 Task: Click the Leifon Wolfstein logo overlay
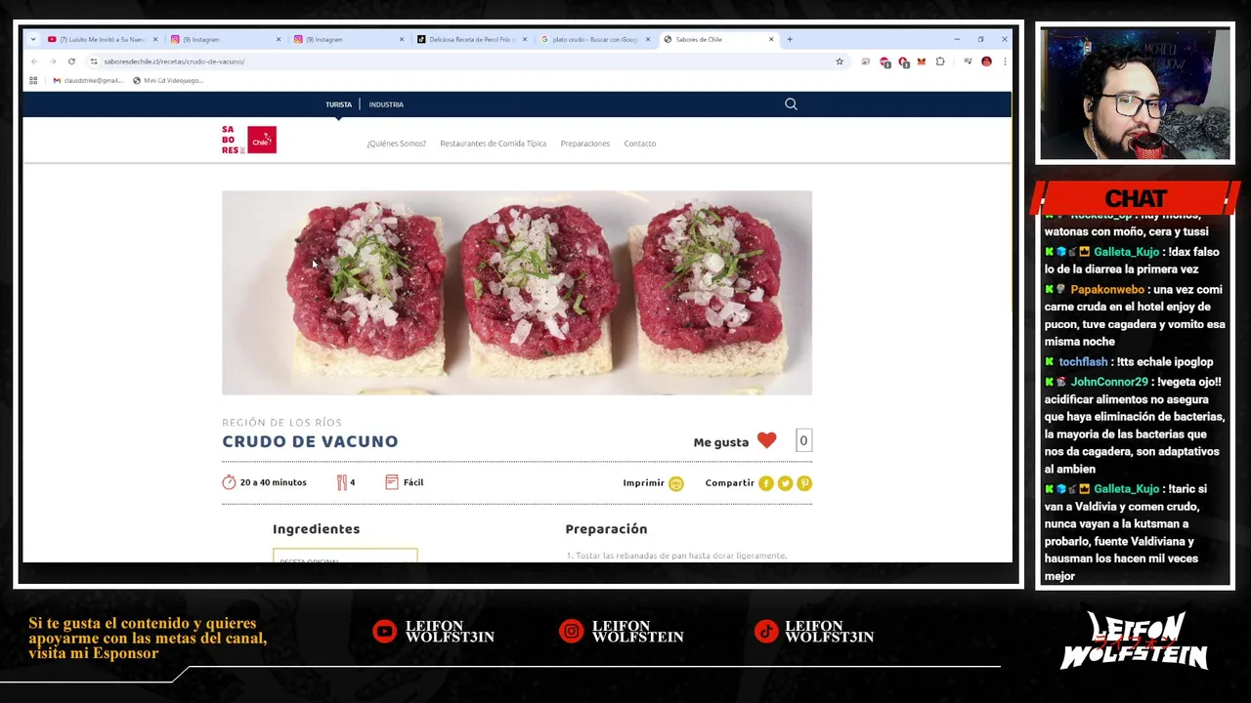tap(1134, 641)
